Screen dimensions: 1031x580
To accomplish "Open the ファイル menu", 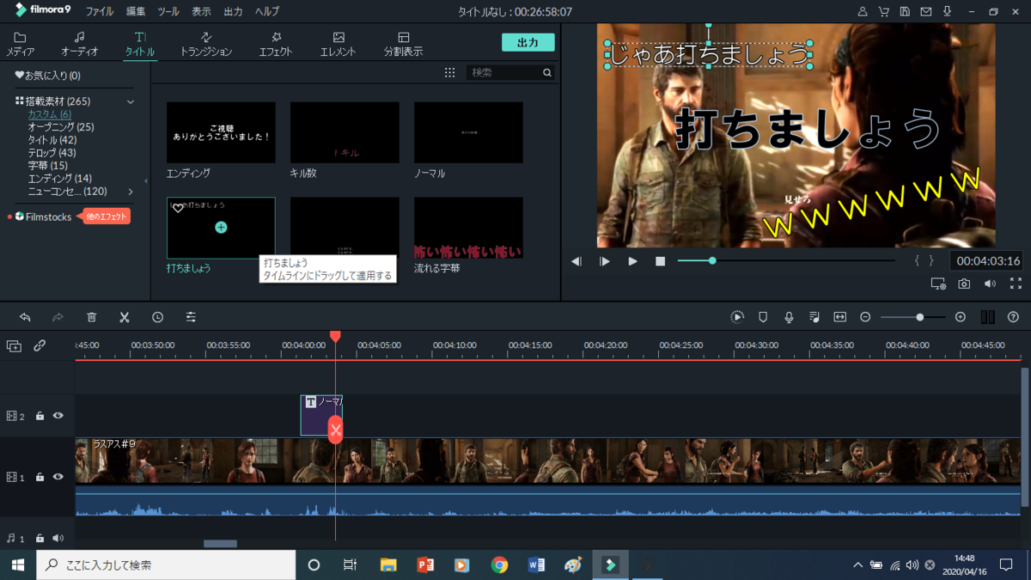I will click(100, 12).
